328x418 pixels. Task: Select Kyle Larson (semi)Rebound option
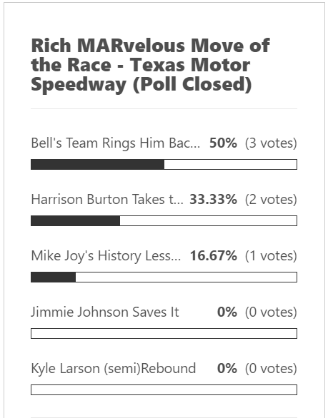pos(114,368)
